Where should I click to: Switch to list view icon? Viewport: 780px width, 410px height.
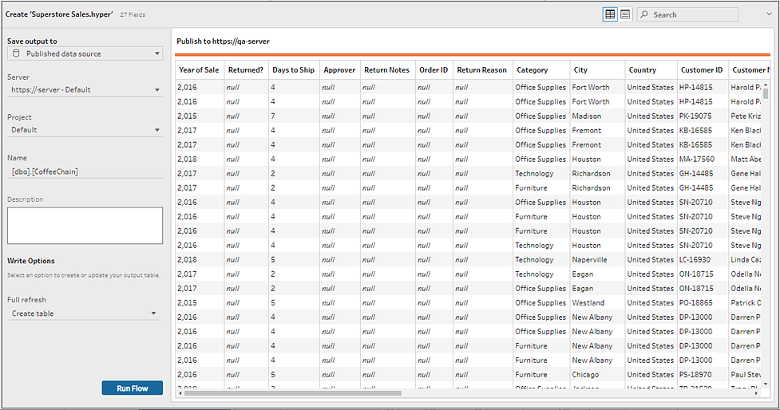(625, 14)
